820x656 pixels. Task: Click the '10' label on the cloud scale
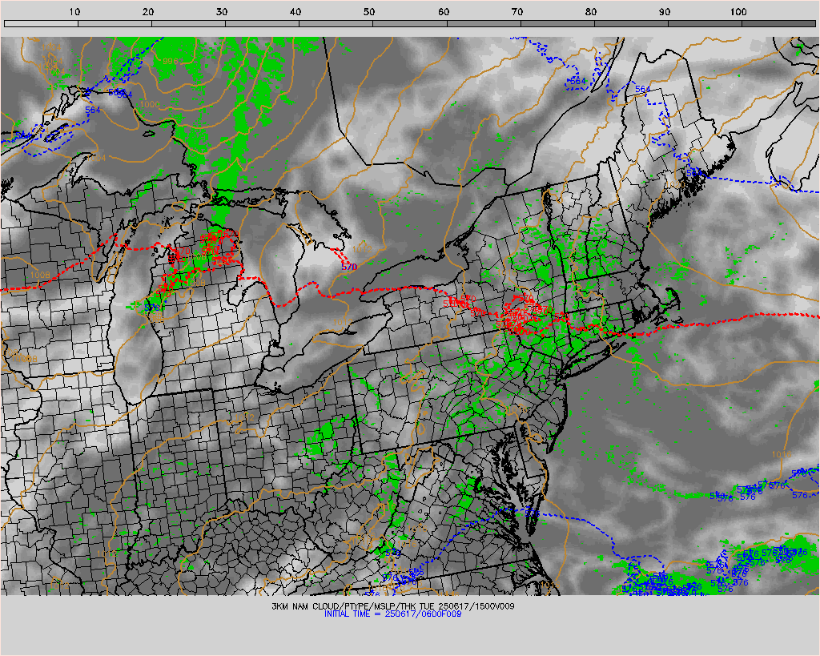[74, 12]
